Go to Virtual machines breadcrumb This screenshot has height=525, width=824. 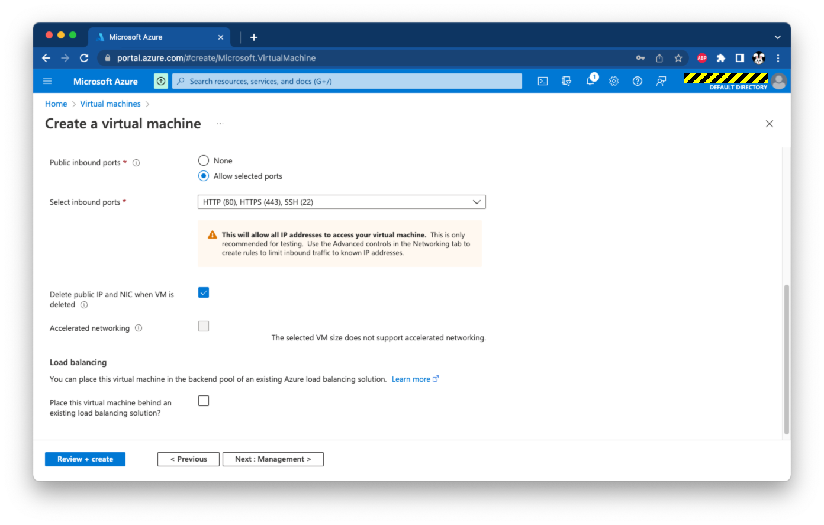110,104
